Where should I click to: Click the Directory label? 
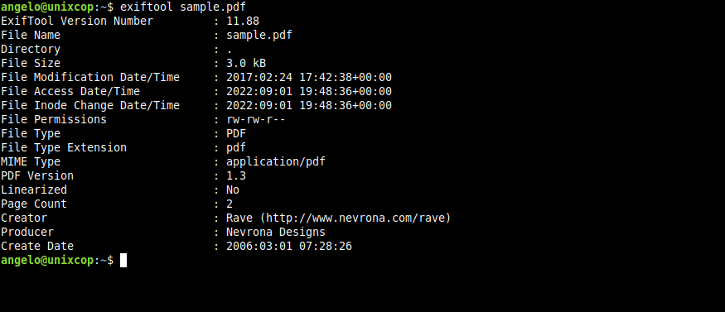[31, 50]
